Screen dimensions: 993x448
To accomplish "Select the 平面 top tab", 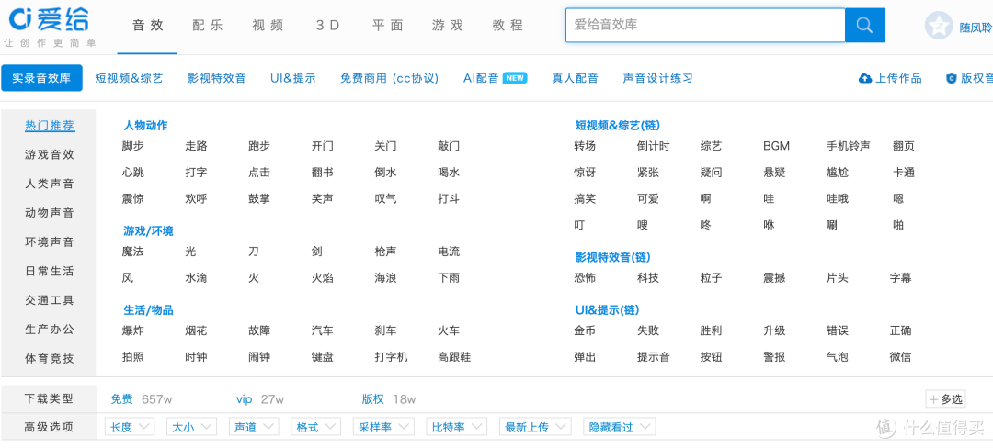I will pos(388,26).
